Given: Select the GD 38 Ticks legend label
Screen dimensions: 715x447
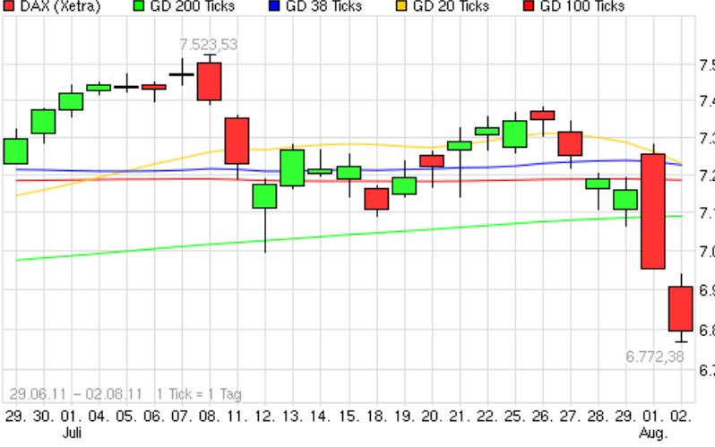Looking at the screenshot, I should tap(323, 6).
